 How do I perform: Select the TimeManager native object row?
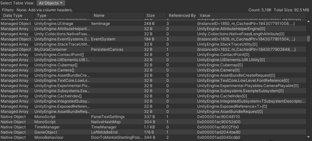point(103,127)
